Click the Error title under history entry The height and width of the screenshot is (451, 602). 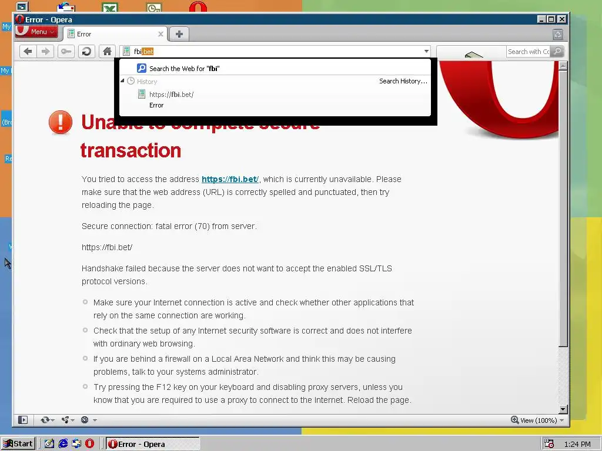pyautogui.click(x=156, y=105)
